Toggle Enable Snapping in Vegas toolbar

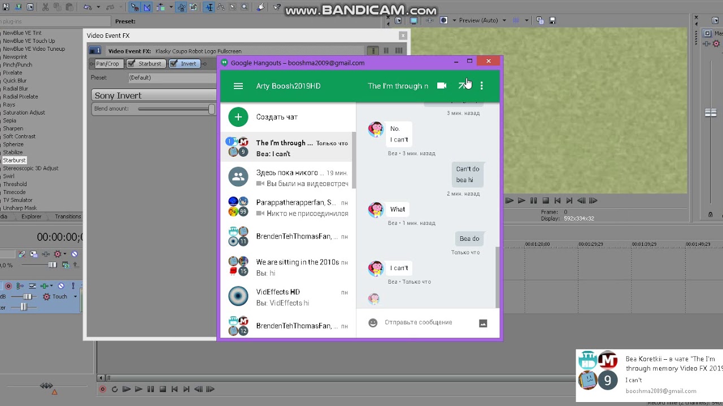tap(134, 7)
